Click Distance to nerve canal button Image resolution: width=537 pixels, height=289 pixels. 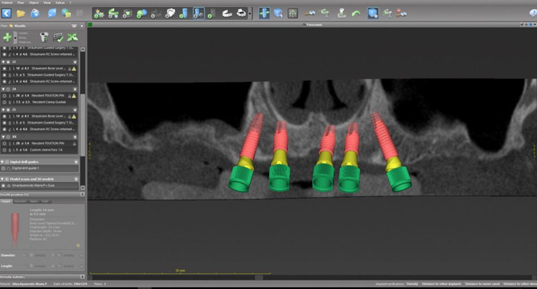(x=482, y=284)
